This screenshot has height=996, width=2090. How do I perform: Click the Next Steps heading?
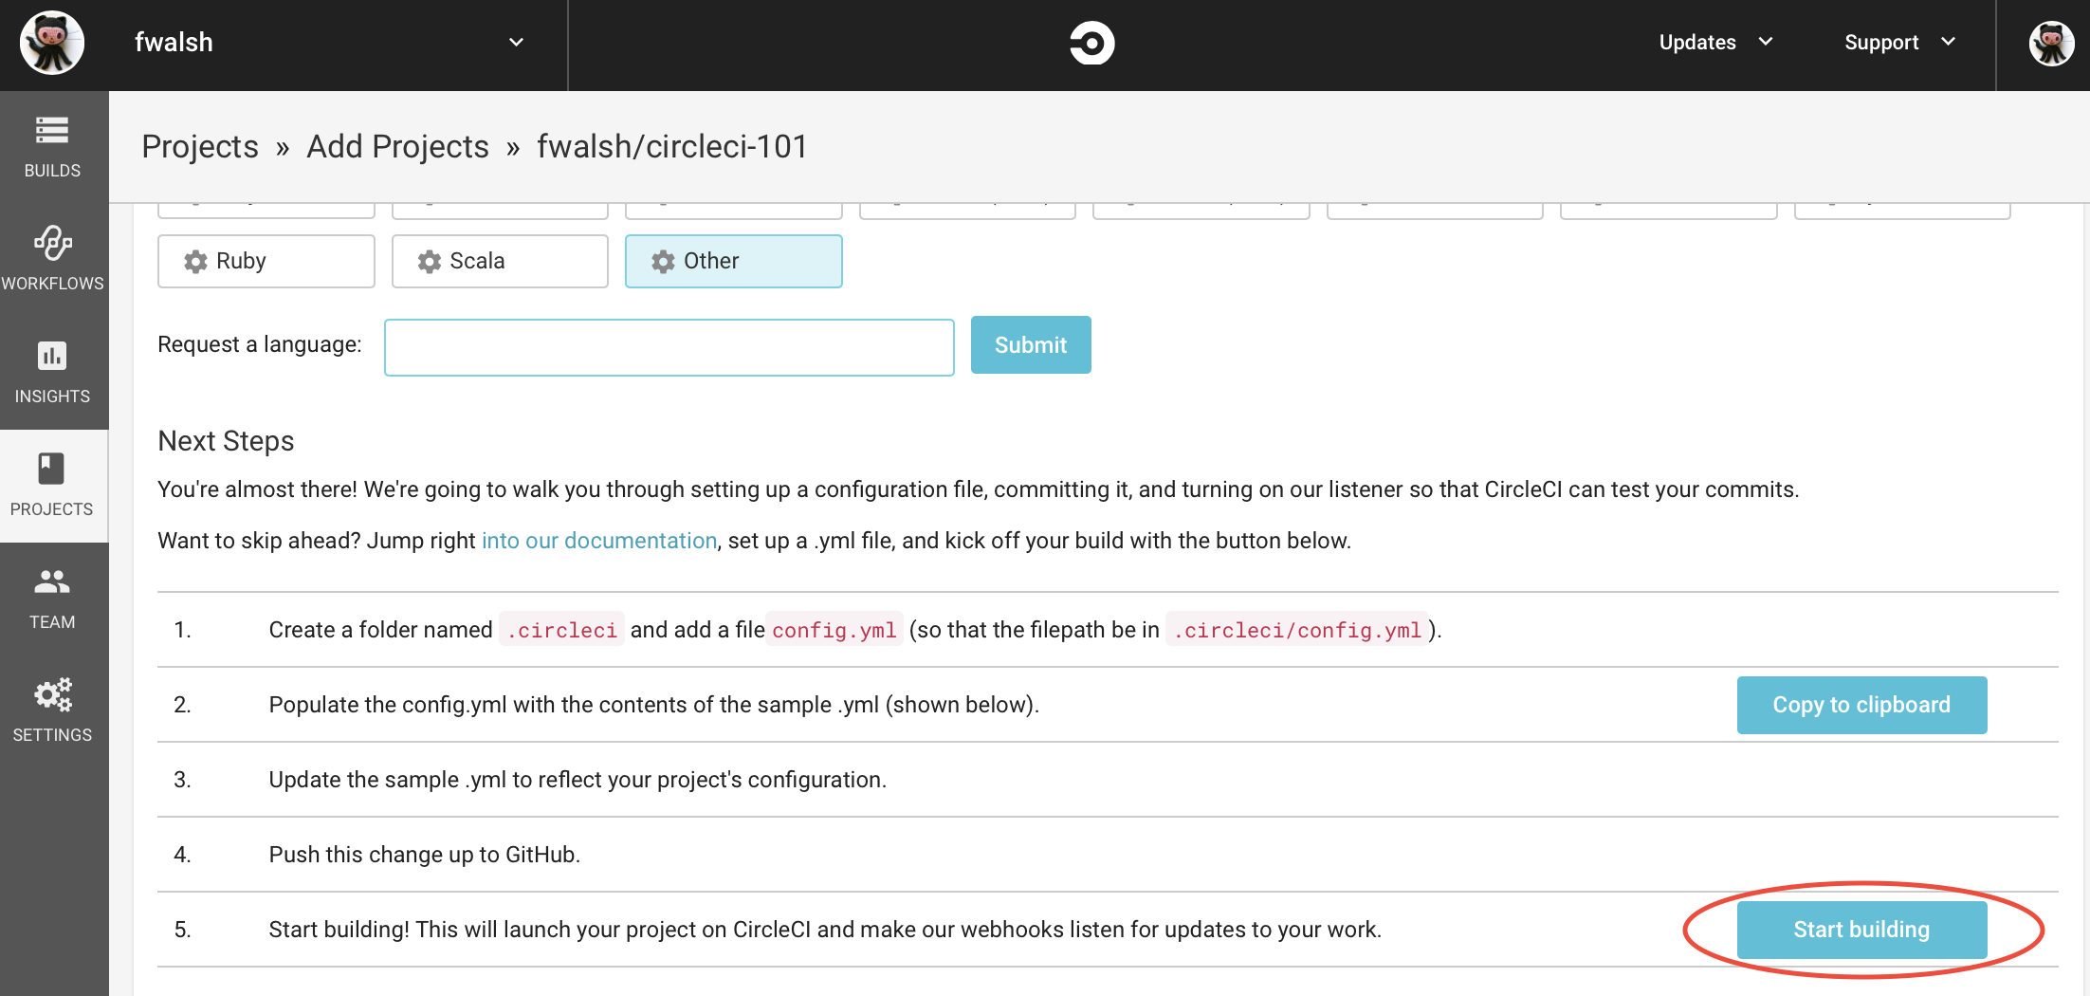point(226,441)
